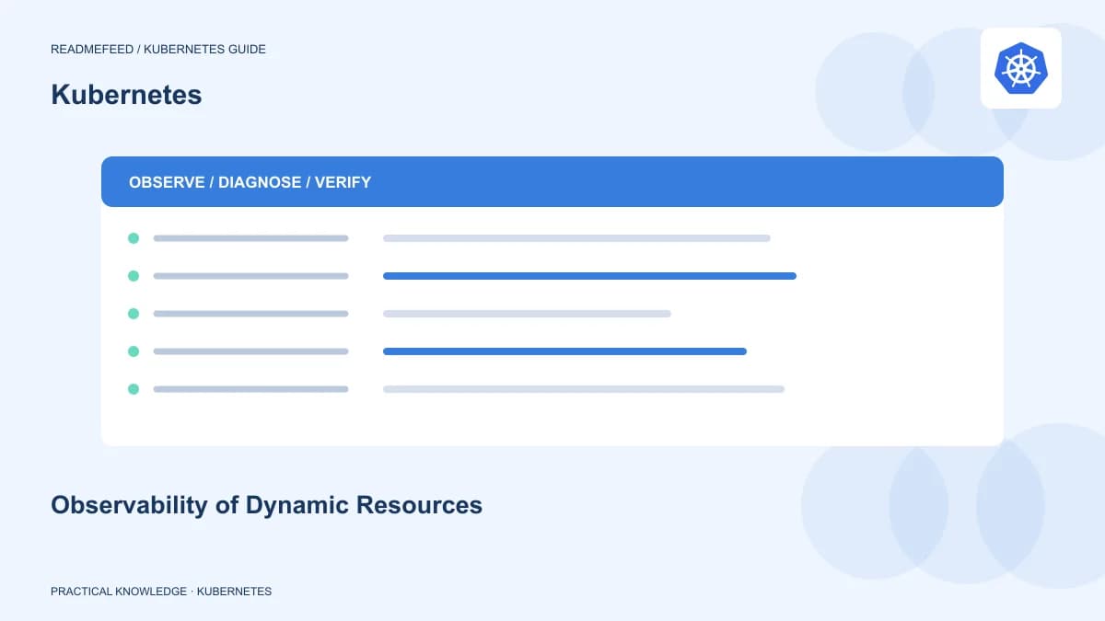Click the 'OBSERVE / DIAGNOSE / VERIFY' header bar
The height and width of the screenshot is (621, 1105).
coord(552,181)
